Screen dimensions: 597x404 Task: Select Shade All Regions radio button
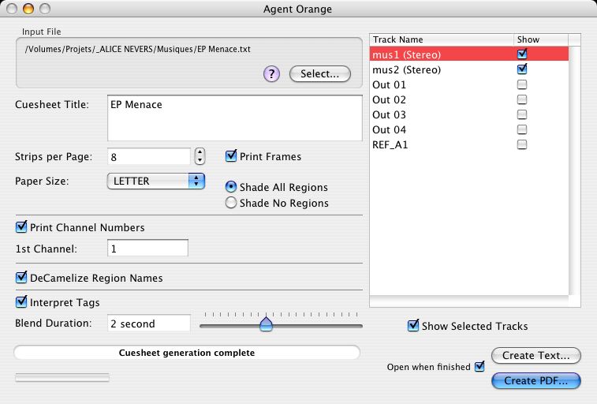231,187
